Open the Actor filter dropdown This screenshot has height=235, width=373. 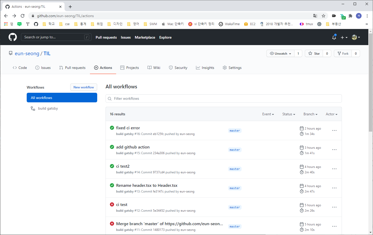click(x=332, y=114)
